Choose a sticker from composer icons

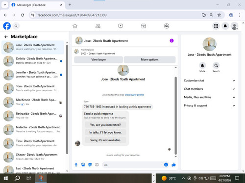click(x=90, y=165)
